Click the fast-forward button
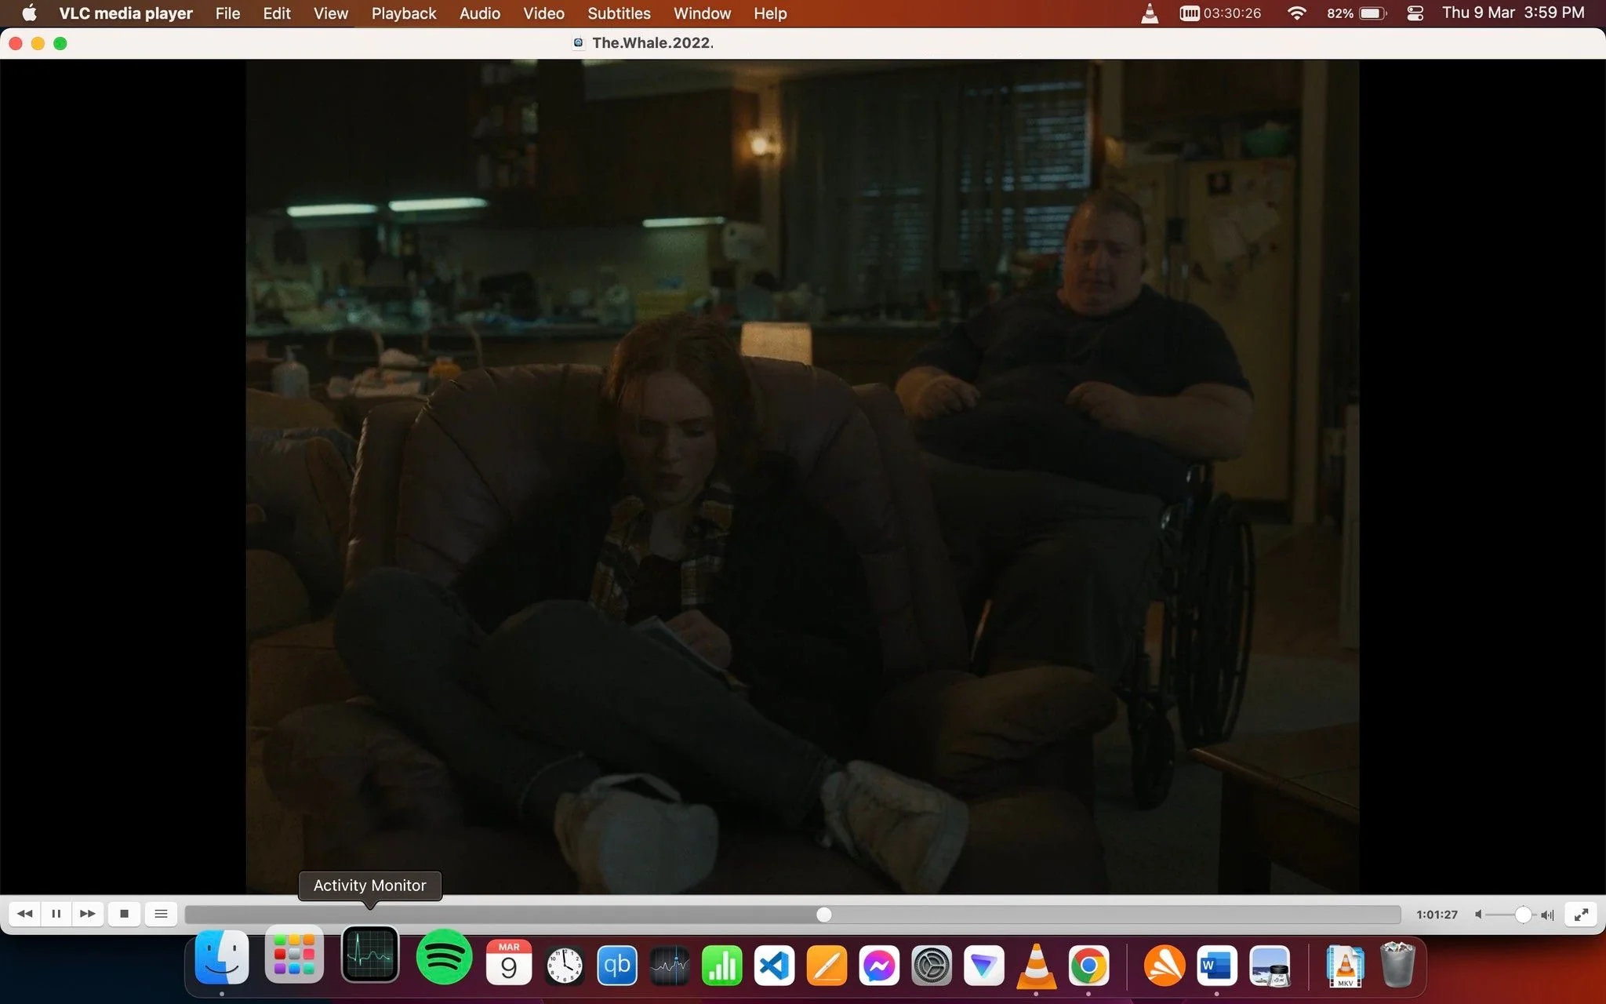This screenshot has width=1606, height=1004. [x=88, y=914]
